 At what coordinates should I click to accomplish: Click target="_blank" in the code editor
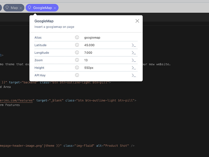(50, 100)
